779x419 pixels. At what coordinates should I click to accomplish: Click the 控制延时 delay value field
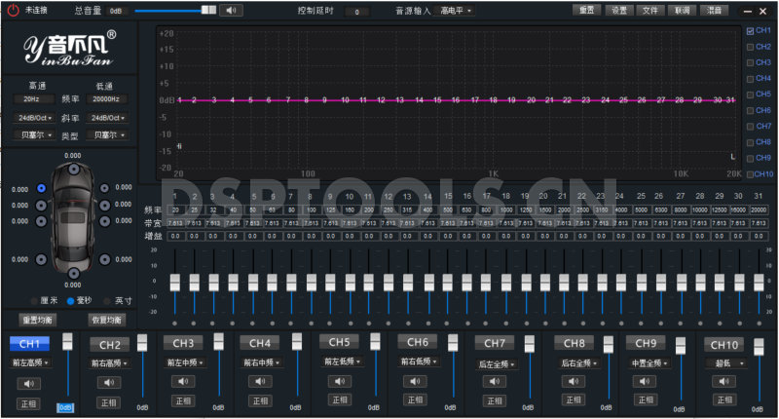click(x=356, y=12)
